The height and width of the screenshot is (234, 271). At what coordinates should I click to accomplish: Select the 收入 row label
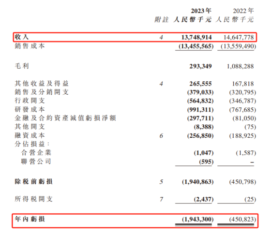[22, 37]
